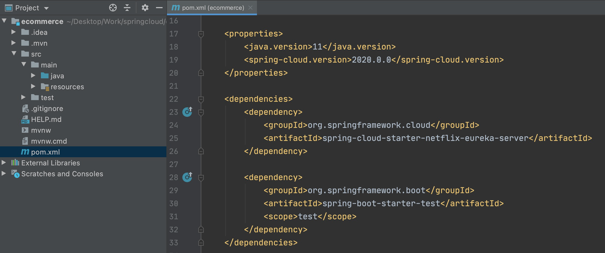Expand the .idea folder

13,32
